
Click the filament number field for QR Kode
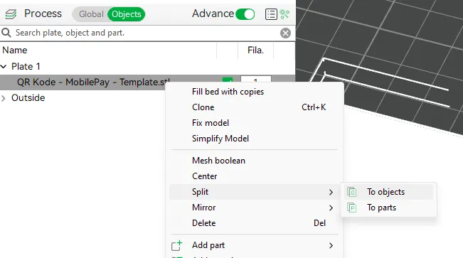click(x=256, y=80)
